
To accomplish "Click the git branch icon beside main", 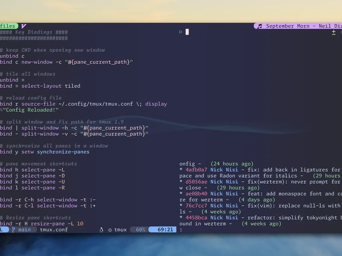I will point(14,229).
